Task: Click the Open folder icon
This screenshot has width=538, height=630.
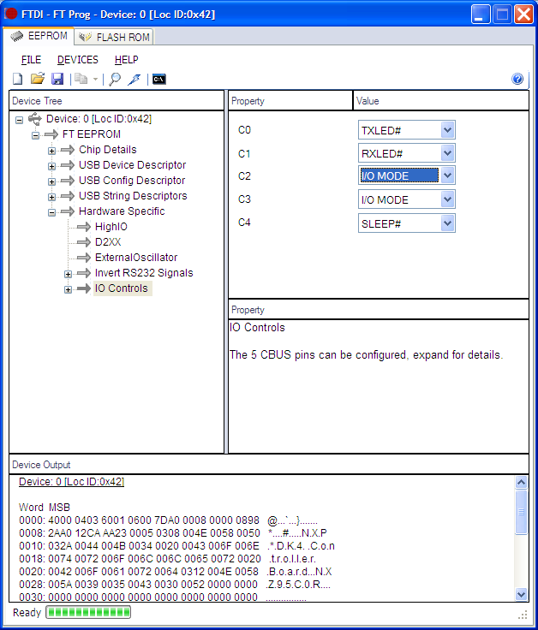Action: tap(38, 79)
